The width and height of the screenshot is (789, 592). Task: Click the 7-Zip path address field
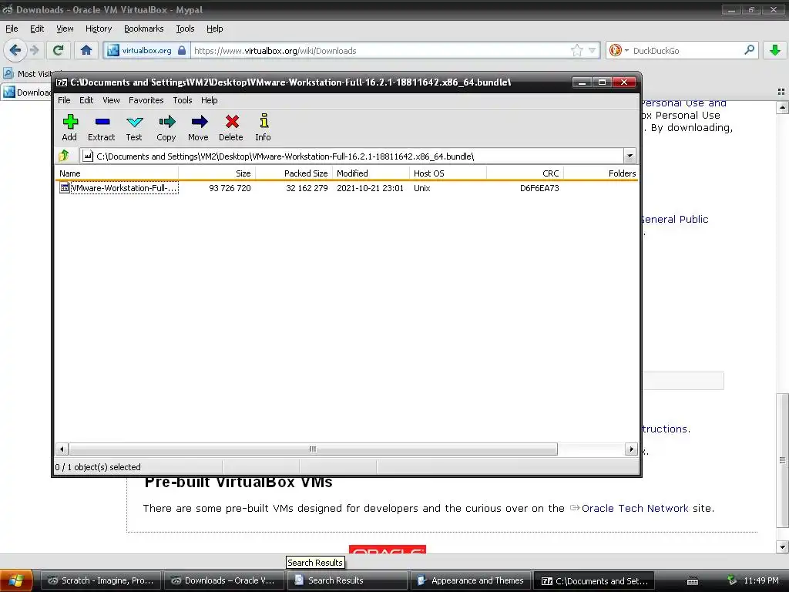point(351,156)
